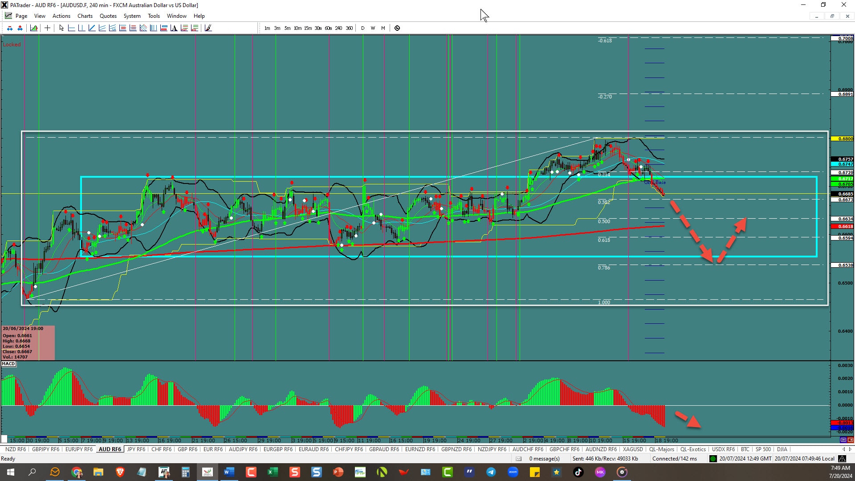Open the Quotes menu
Screen dimensions: 855x481
108,16
